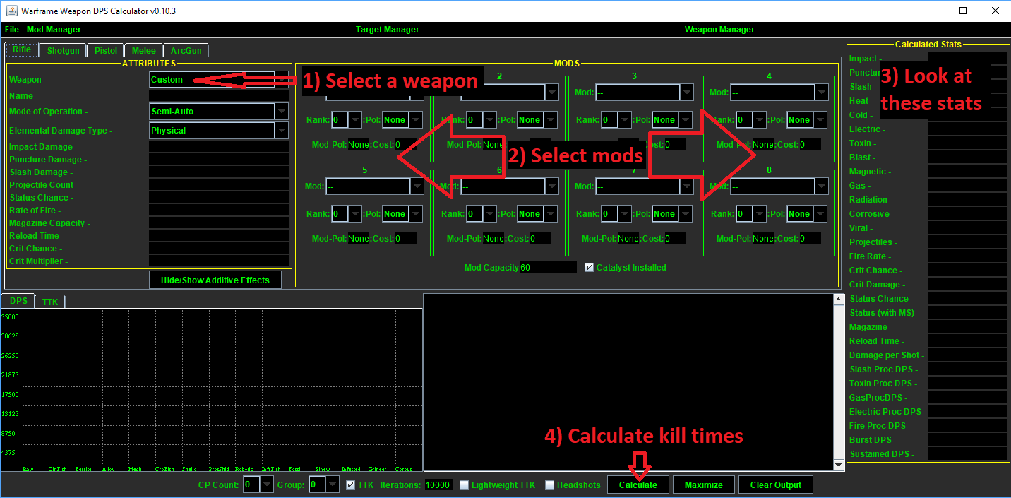Open the Target Manager menu
This screenshot has height=498, width=1011.
(387, 30)
